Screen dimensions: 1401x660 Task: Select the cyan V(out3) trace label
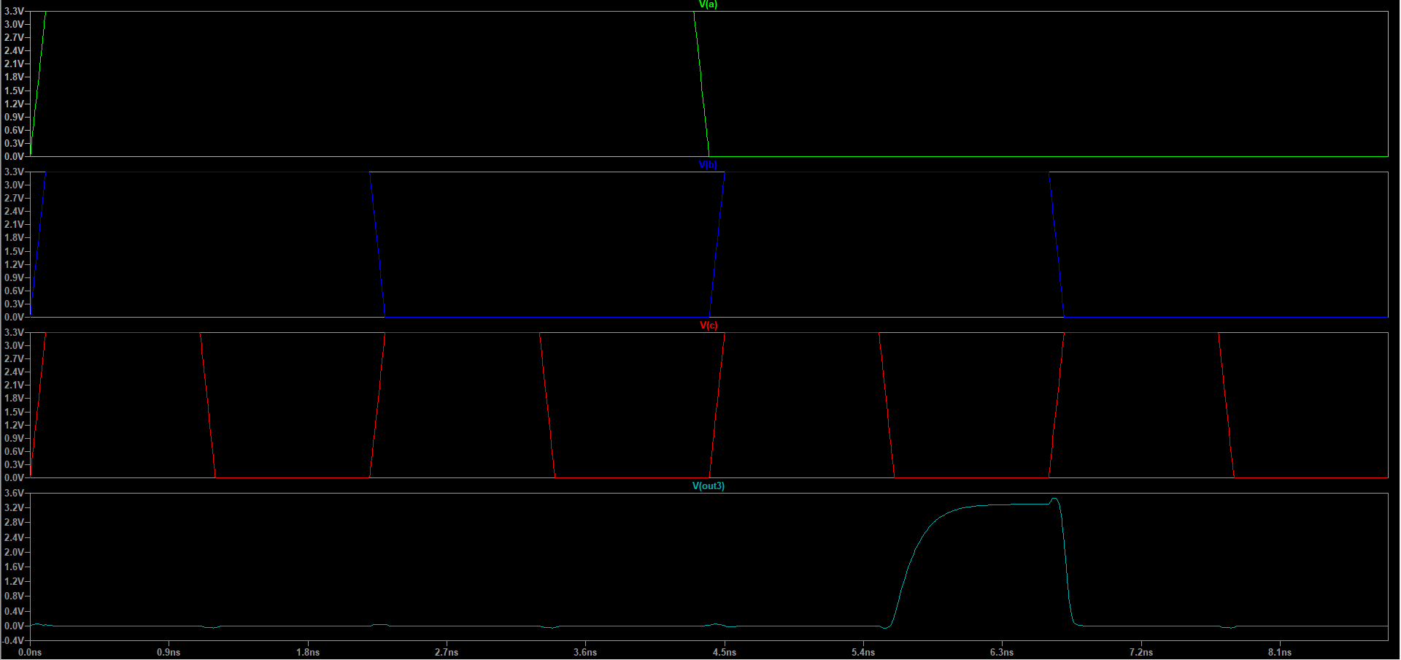pyautogui.click(x=708, y=486)
